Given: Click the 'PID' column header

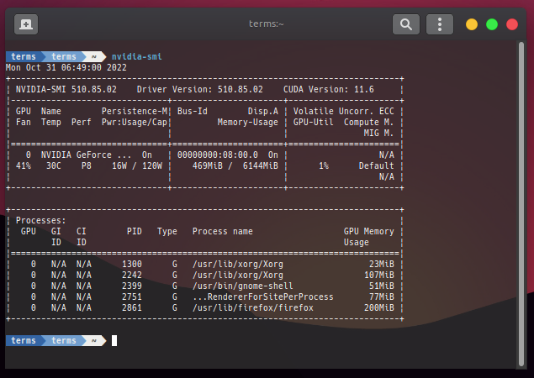Looking at the screenshot, I should tap(135, 231).
